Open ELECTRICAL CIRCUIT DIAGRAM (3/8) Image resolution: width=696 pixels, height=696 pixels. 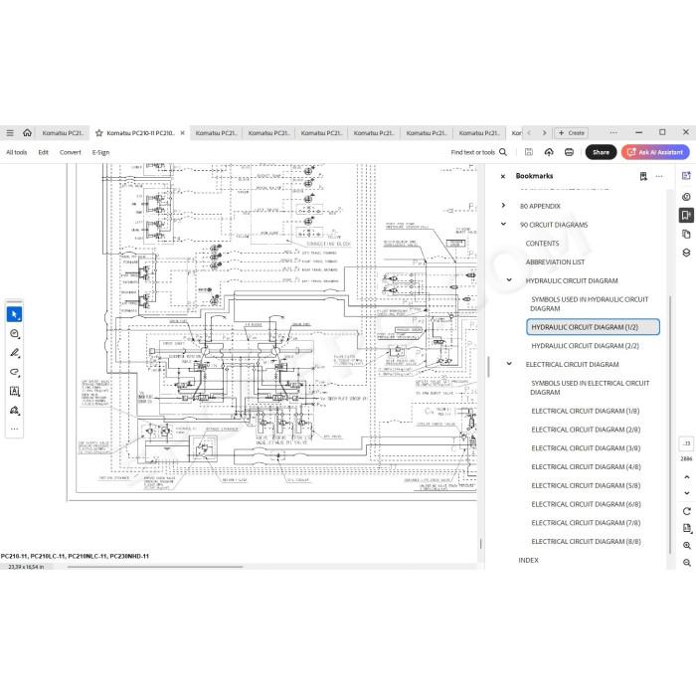click(586, 447)
